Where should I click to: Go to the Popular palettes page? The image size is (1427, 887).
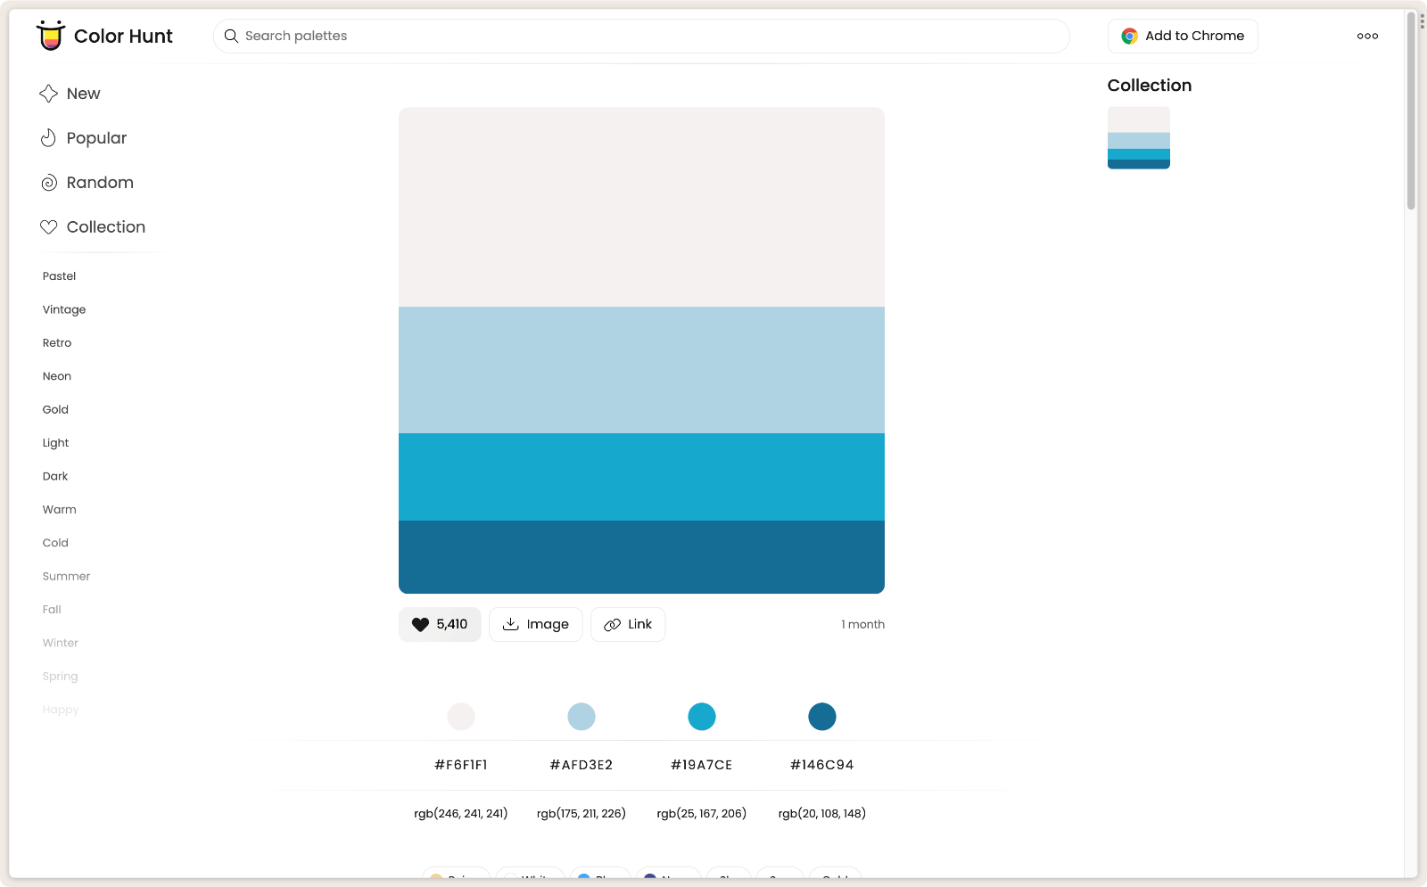[x=96, y=138]
